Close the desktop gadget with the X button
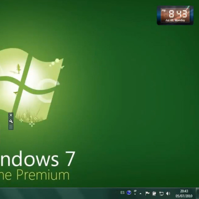The height and width of the screenshot is (199, 199). (11, 115)
